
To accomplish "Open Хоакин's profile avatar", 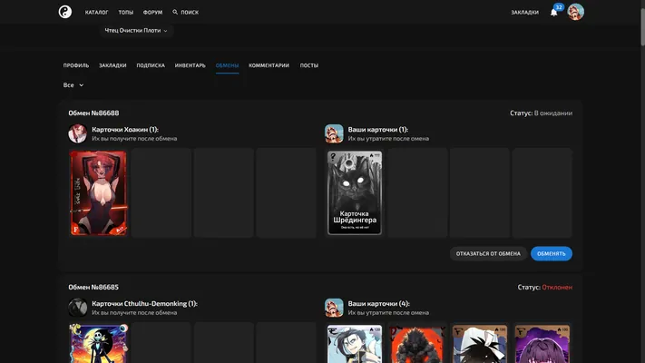I will tap(78, 133).
